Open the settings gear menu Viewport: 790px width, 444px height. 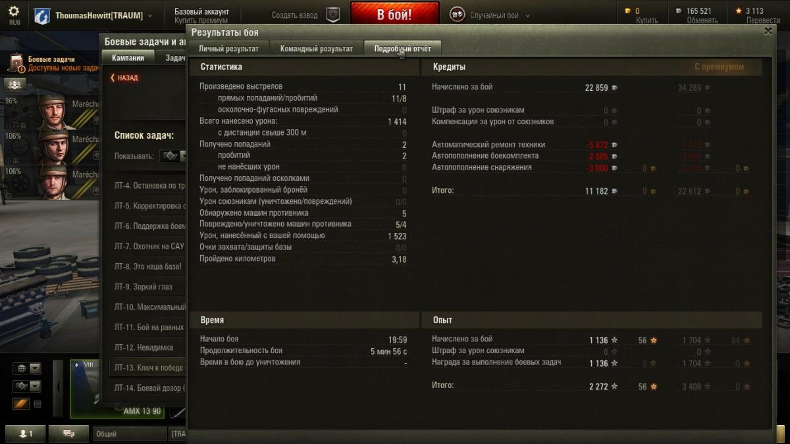tap(14, 11)
